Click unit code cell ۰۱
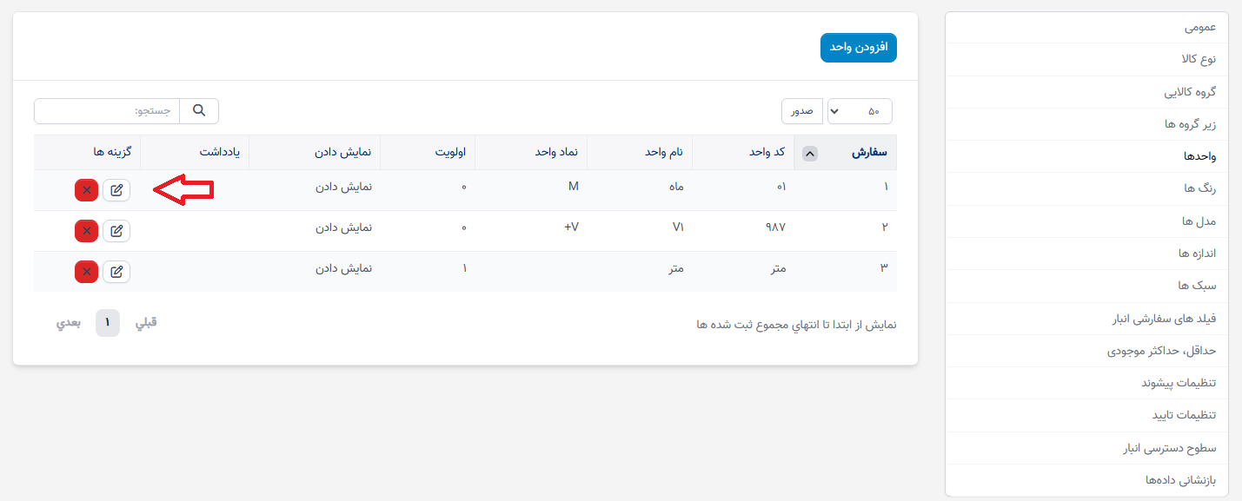The height and width of the screenshot is (501, 1242). click(x=780, y=187)
